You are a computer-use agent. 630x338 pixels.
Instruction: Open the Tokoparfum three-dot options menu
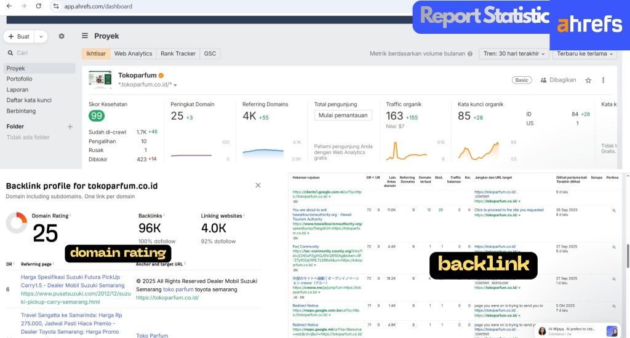pyautogui.click(x=603, y=81)
